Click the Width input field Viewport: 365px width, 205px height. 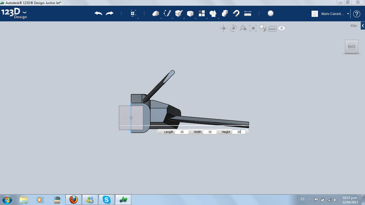210,132
